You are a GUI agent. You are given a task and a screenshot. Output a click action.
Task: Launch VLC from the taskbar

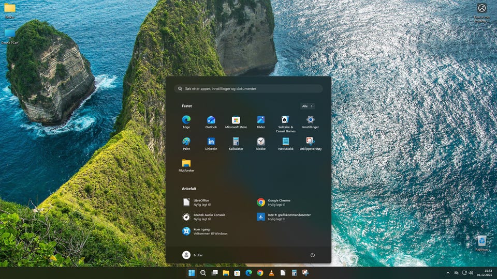(272, 273)
